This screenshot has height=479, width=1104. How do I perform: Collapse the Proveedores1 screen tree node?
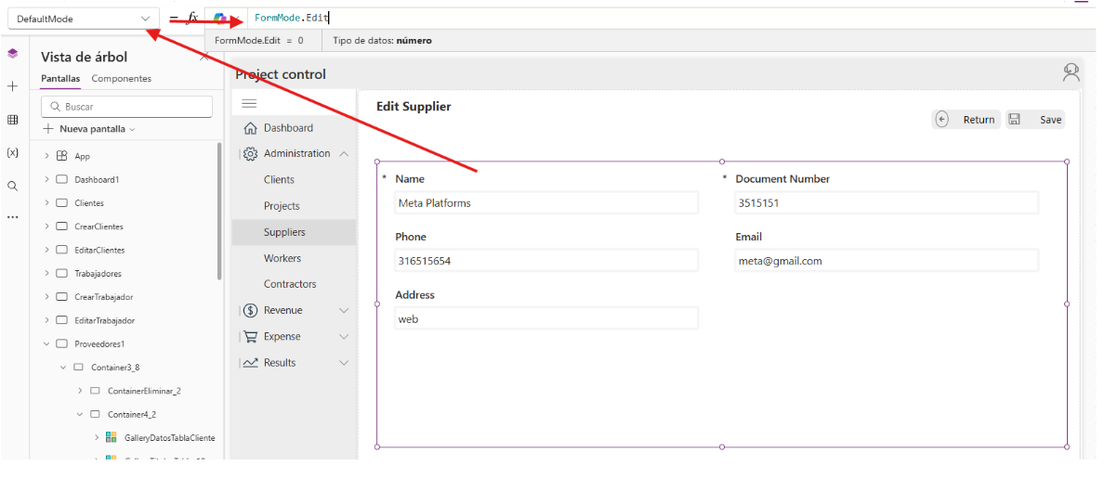47,343
